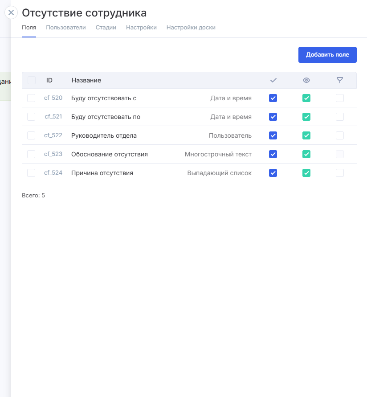Viewport: 367px width, 397px height.
Task: Toggle the green visibility checkbox for Руководитель отдела
Action: [x=306, y=135]
